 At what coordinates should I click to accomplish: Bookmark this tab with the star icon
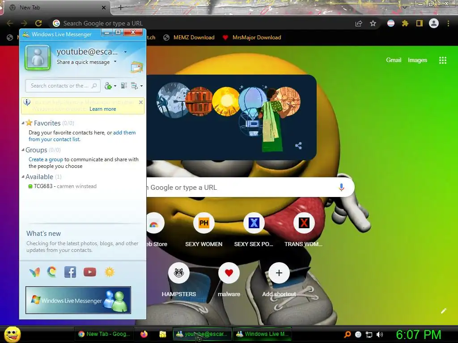click(x=373, y=23)
